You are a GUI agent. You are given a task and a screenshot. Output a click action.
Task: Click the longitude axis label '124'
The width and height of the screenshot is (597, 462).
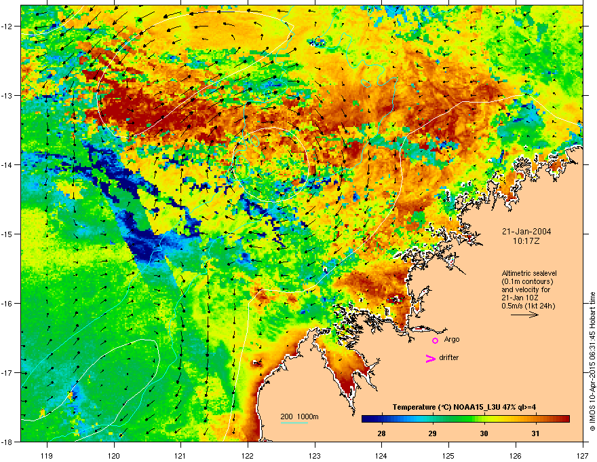[381, 455]
